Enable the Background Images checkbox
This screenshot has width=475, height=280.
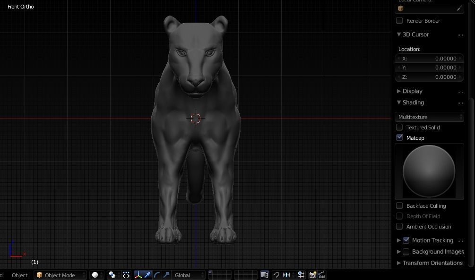[406, 252]
